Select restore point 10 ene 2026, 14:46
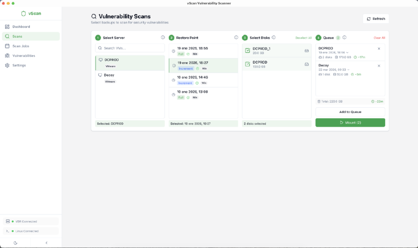Screen dimensions: 418x248 point(203,80)
